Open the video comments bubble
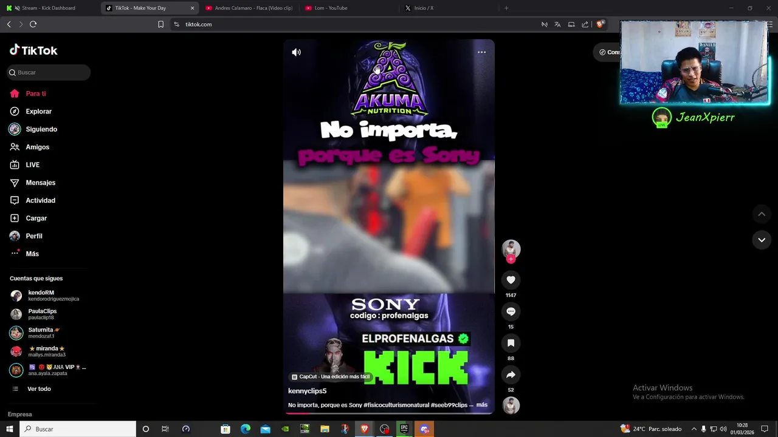Screen dimensions: 778x437 511,311
